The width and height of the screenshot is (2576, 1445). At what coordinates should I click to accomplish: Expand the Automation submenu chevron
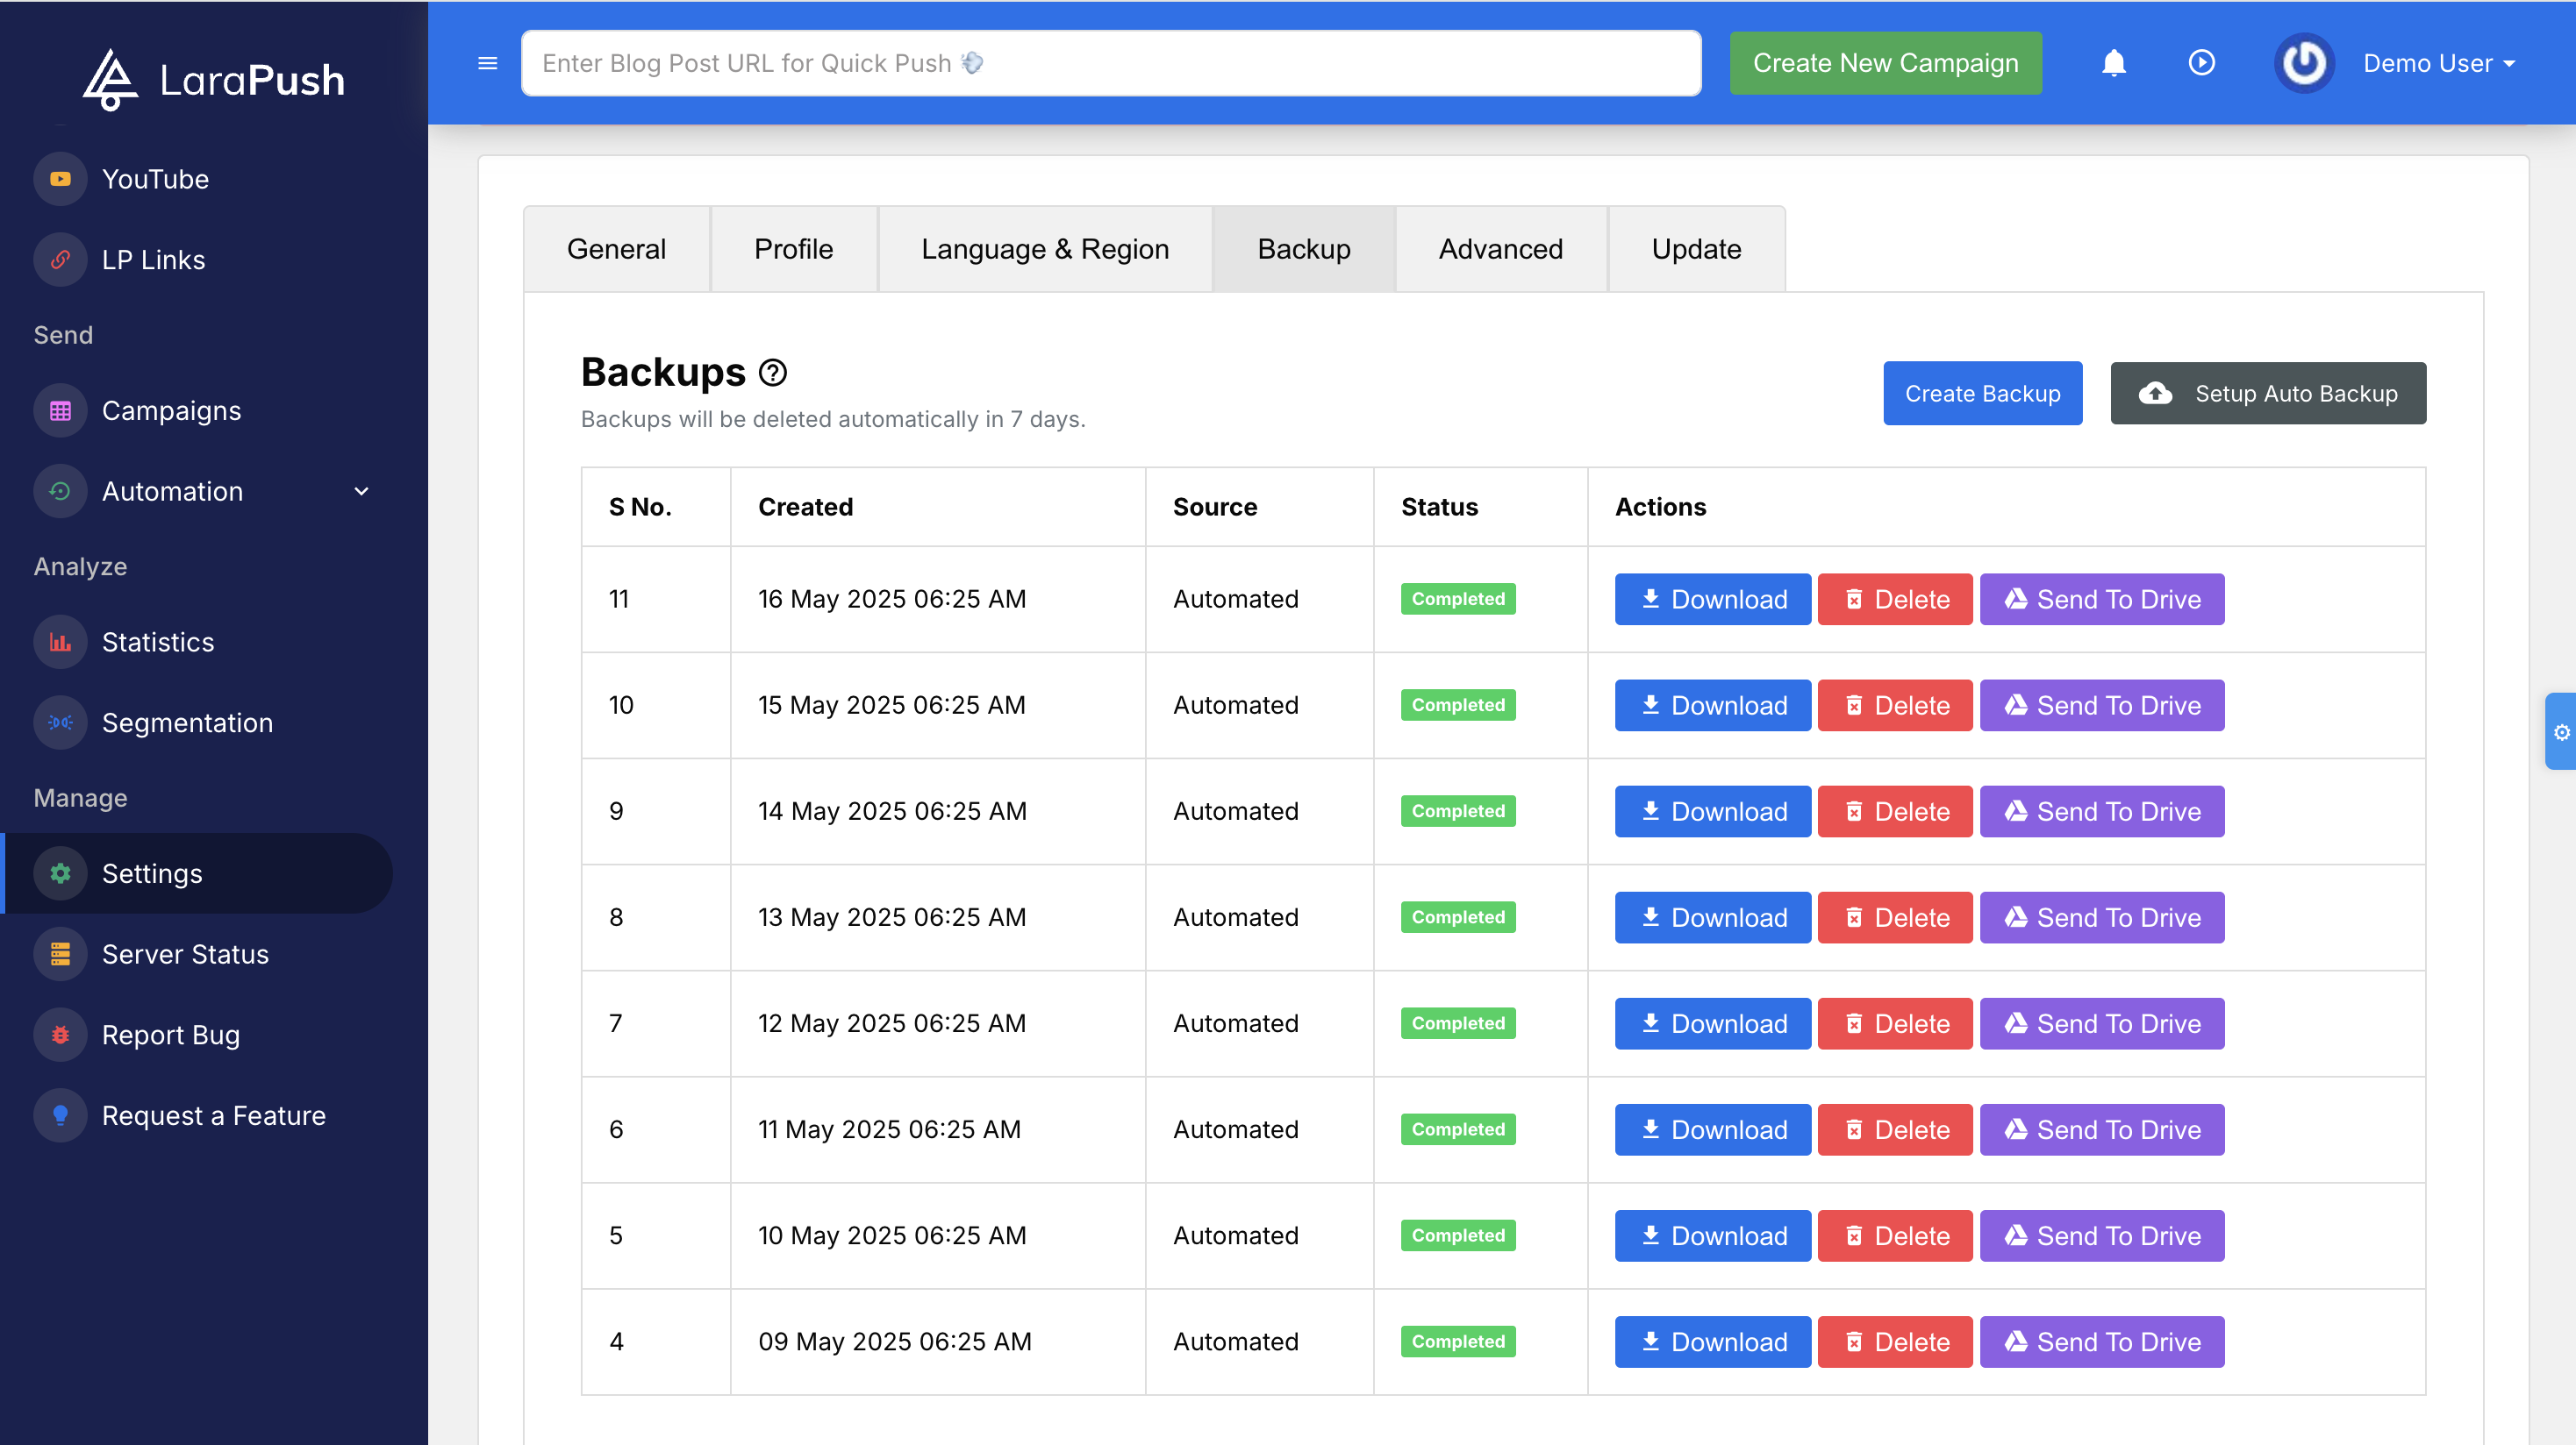click(362, 492)
